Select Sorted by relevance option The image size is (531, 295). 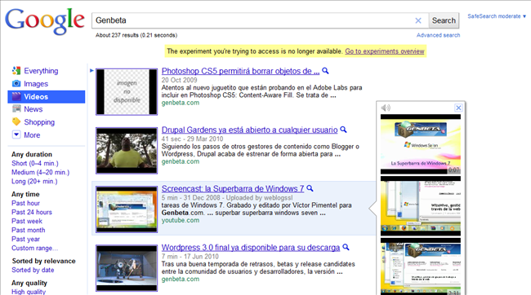43,261
